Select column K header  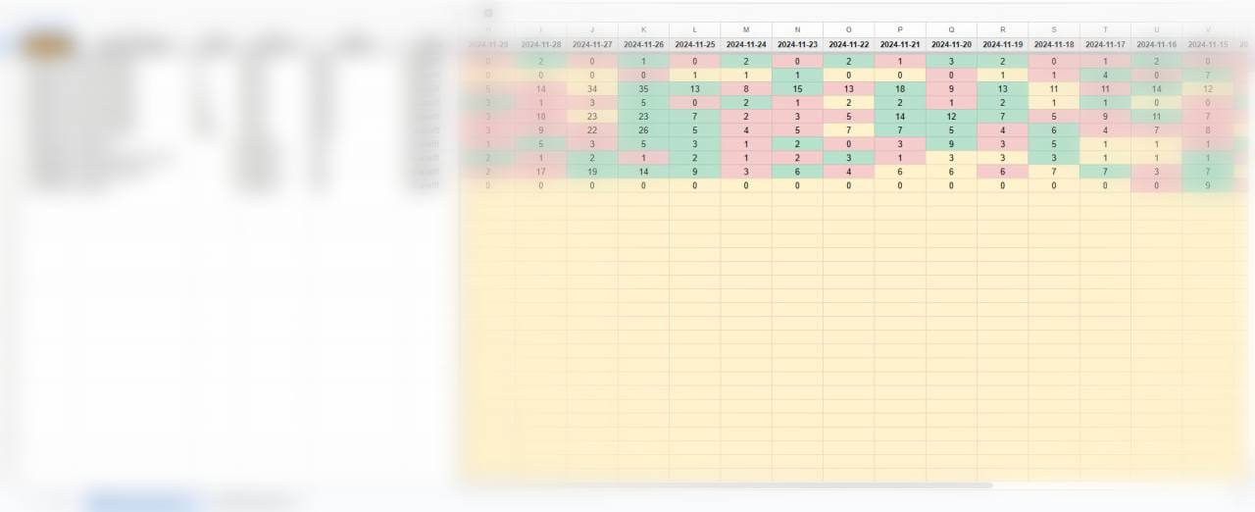[x=643, y=29]
